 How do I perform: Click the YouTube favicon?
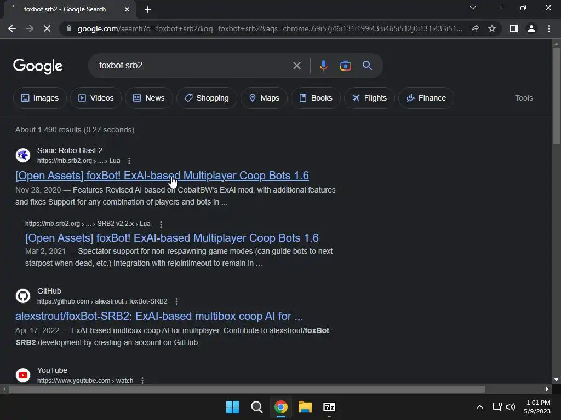[x=23, y=375]
